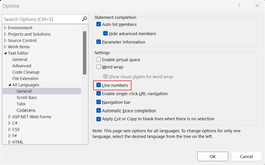Select ASP.NET Web Forms label
The width and height of the screenshot is (265, 165).
(31, 117)
